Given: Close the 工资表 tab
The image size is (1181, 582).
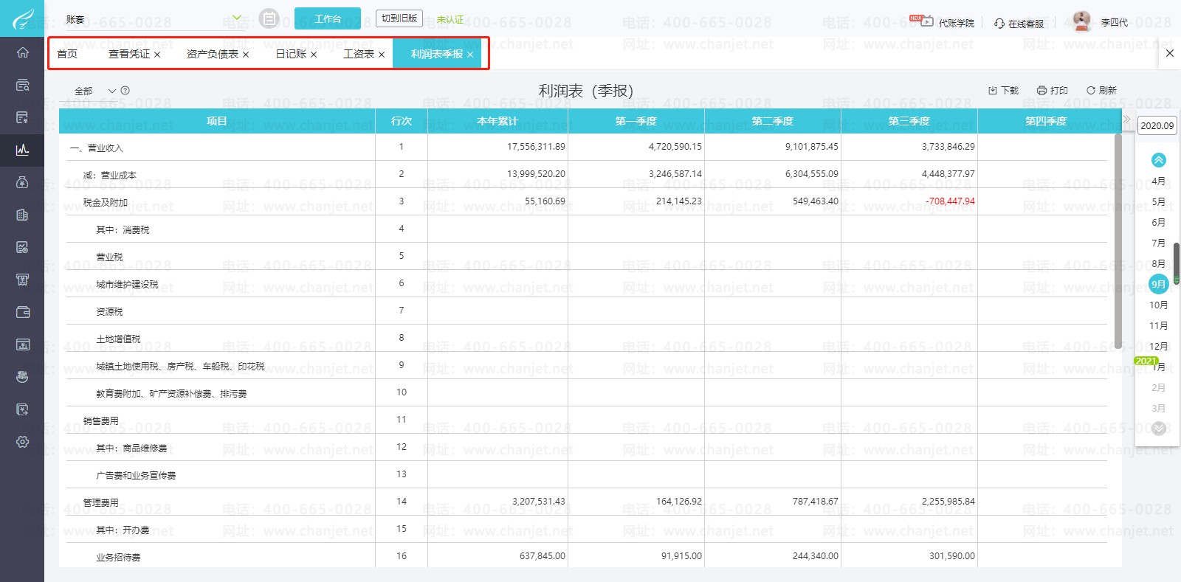Looking at the screenshot, I should pyautogui.click(x=382, y=55).
